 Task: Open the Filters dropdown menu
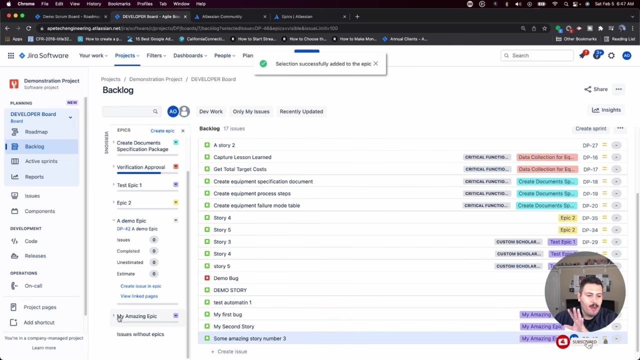156,55
